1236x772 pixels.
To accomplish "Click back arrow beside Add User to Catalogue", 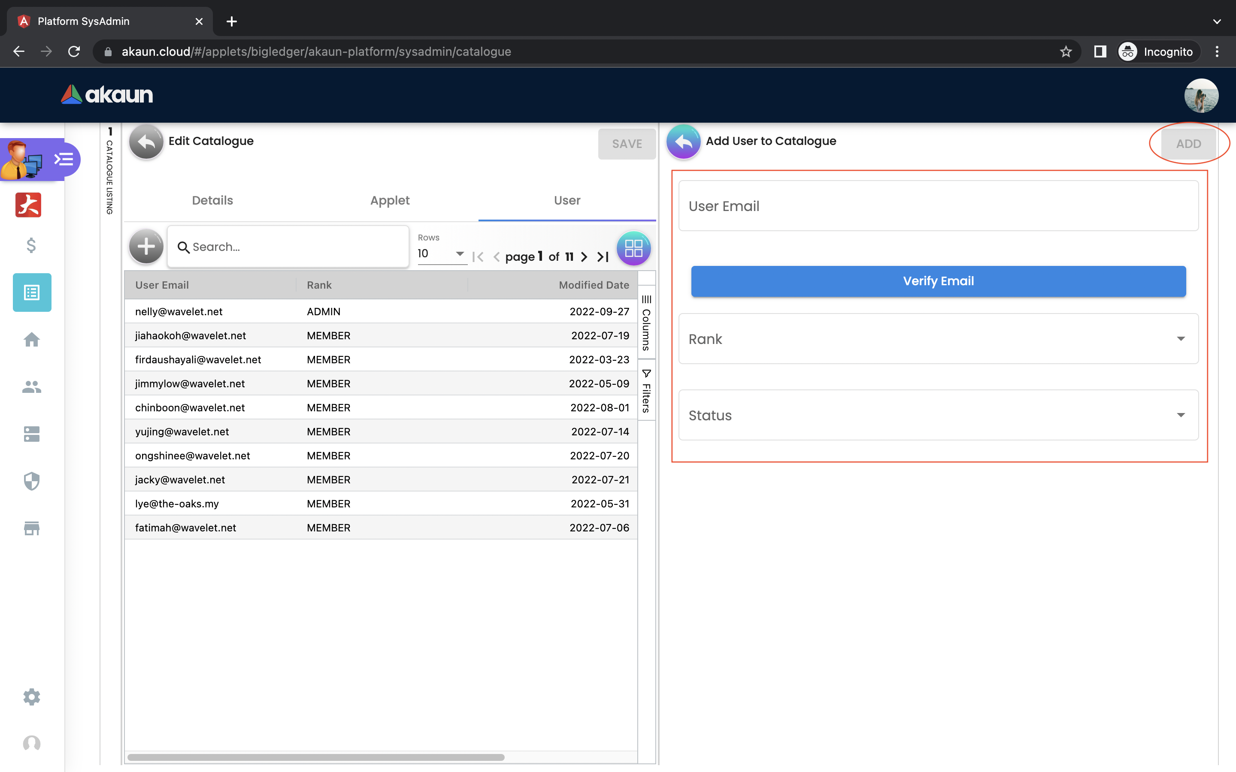I will [x=683, y=142].
